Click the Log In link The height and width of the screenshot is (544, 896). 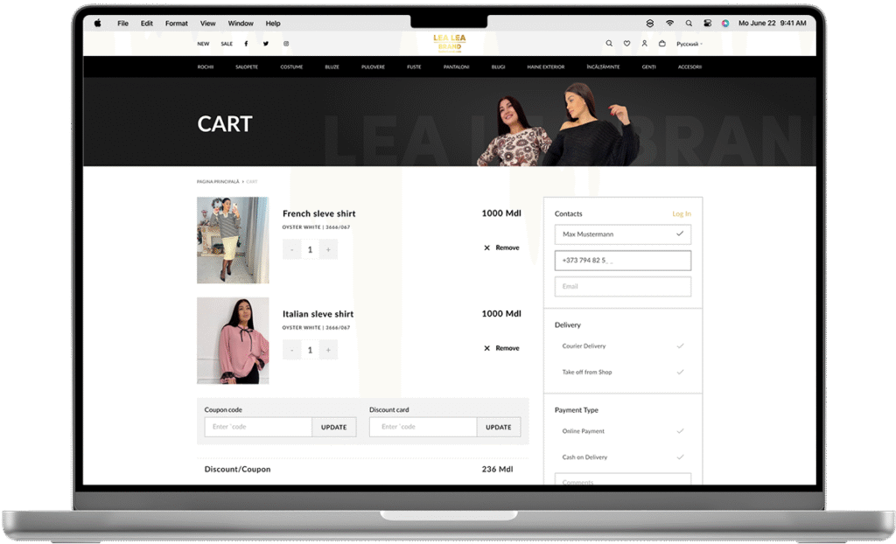[681, 214]
